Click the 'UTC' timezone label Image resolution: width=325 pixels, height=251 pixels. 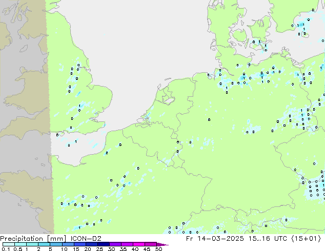(x=280, y=238)
